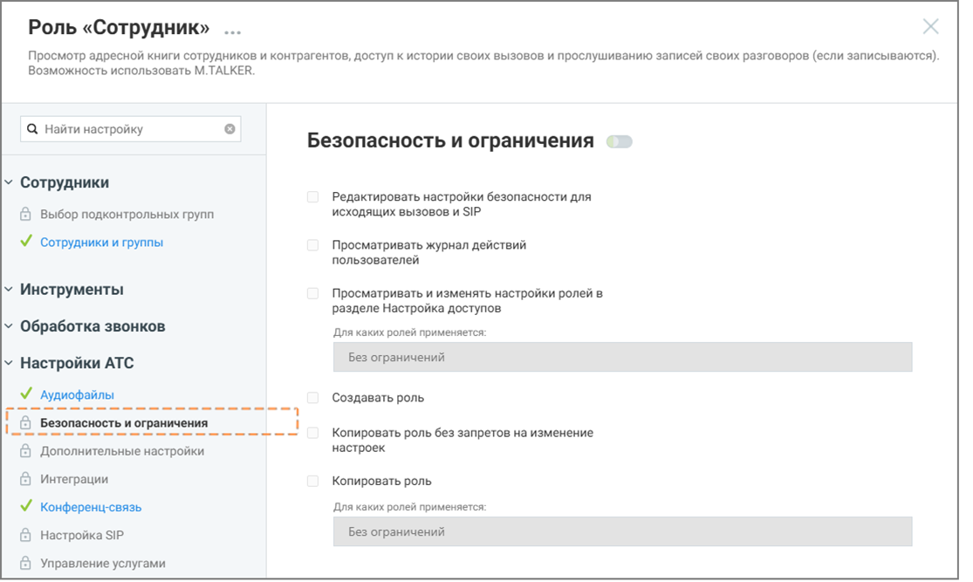
Task: Toggle the 'Безопасность и ограничения' switch
Action: [x=620, y=141]
